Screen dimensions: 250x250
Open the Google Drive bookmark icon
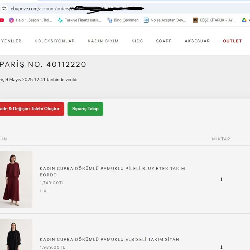(244, 20)
